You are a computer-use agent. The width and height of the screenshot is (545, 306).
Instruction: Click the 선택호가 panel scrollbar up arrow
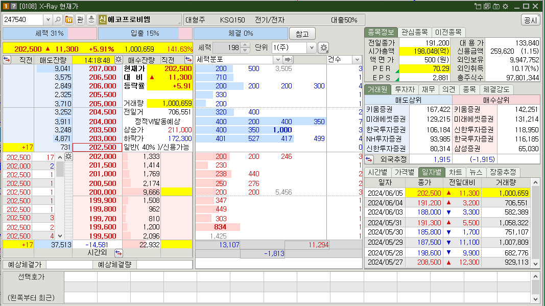pyautogui.click(x=535, y=276)
